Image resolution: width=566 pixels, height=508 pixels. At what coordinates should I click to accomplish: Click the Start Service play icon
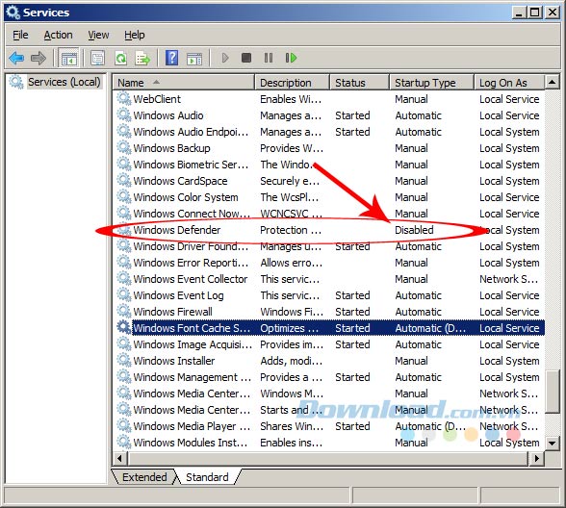tap(225, 58)
